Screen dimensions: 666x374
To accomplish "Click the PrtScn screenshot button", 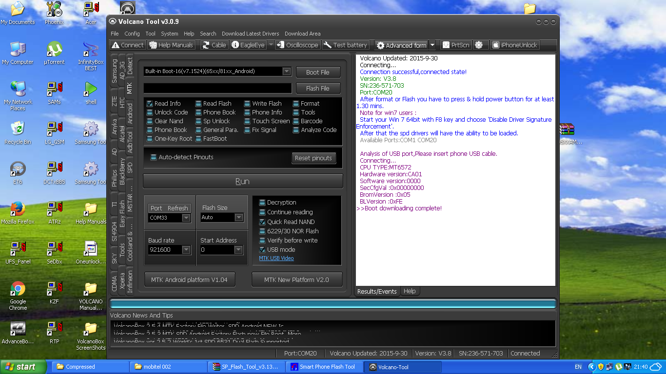I will 456,45.
